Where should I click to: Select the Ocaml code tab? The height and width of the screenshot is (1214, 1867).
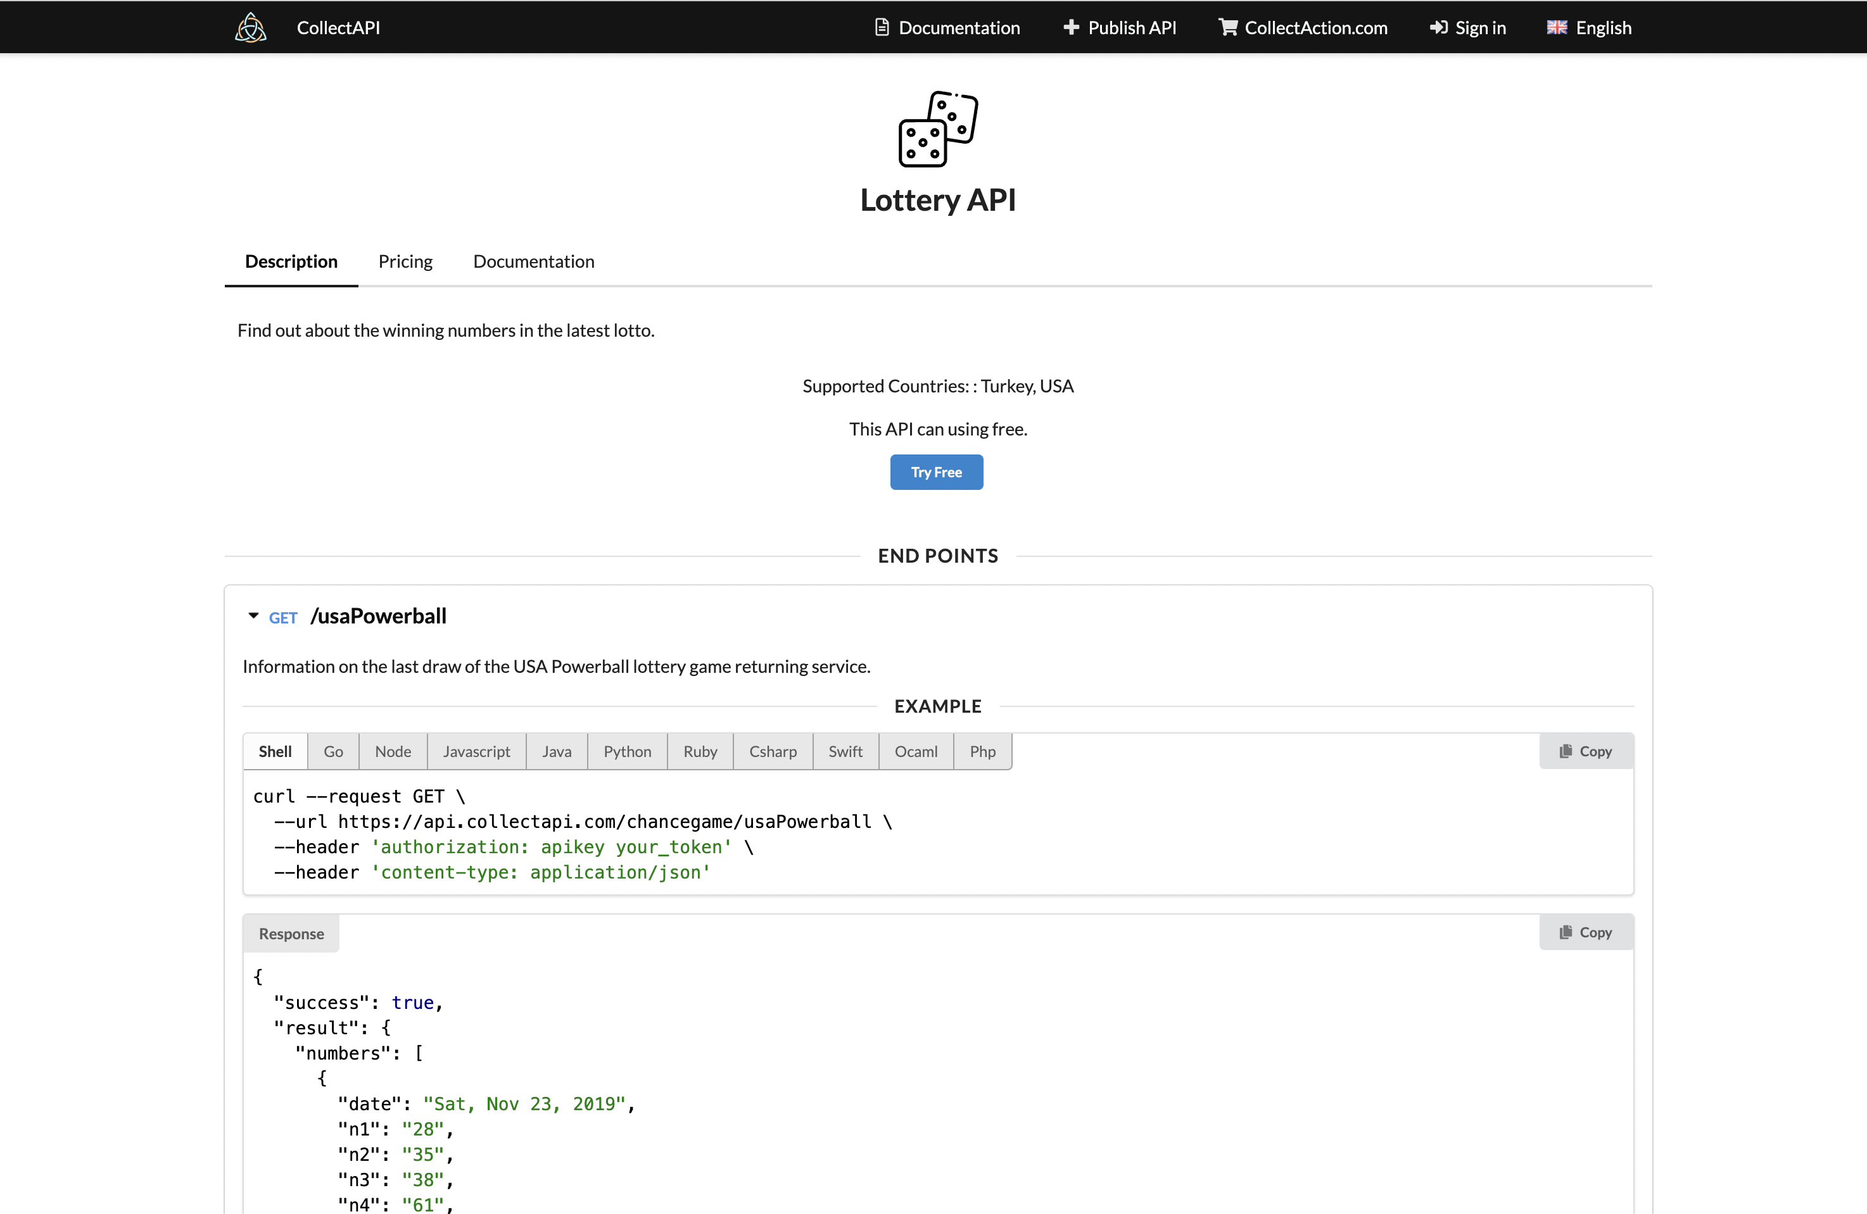[x=916, y=751]
